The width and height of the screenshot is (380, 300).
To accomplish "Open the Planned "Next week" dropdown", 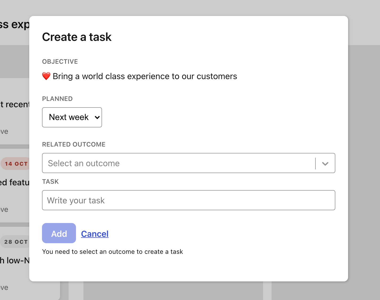I will point(72,117).
